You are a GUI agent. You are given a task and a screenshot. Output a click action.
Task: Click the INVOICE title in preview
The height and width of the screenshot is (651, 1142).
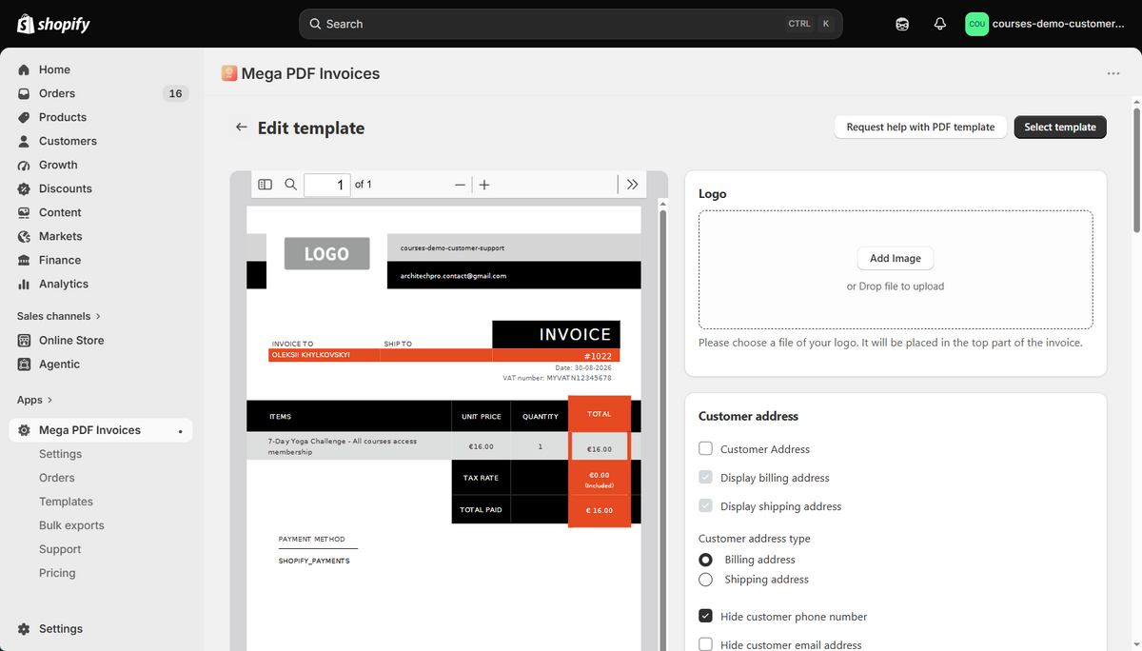click(575, 334)
